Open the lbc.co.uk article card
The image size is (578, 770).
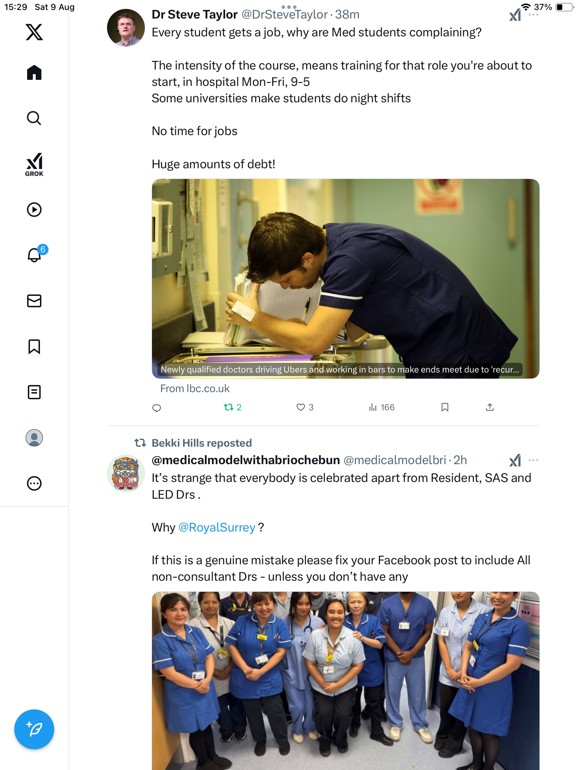coord(345,279)
